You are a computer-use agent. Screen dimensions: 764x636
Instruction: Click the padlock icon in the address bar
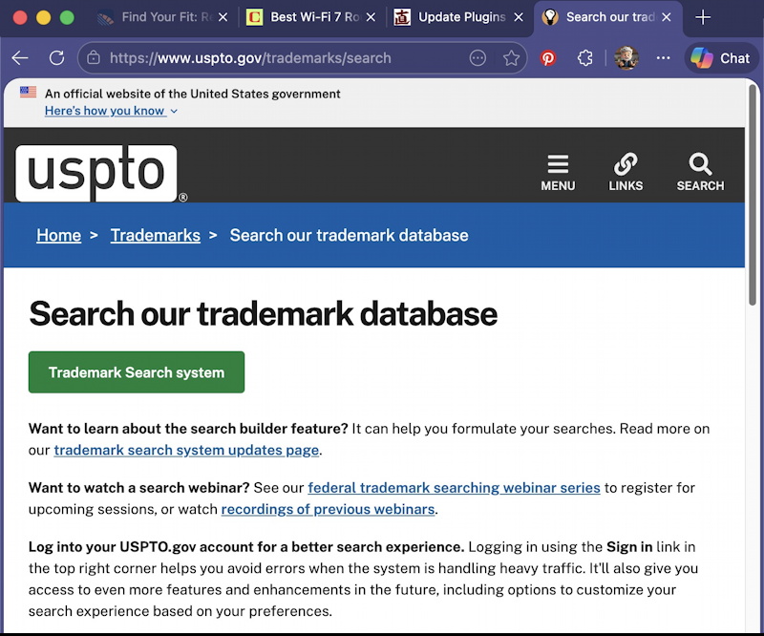click(93, 58)
